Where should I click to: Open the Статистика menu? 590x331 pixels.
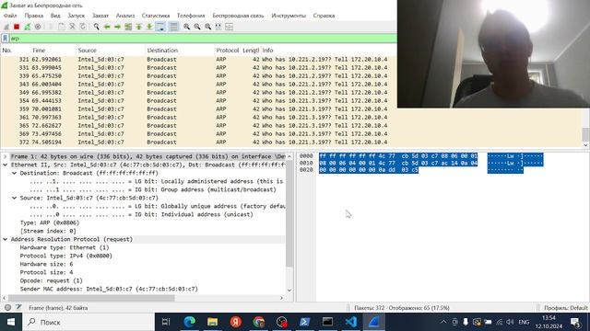click(156, 16)
